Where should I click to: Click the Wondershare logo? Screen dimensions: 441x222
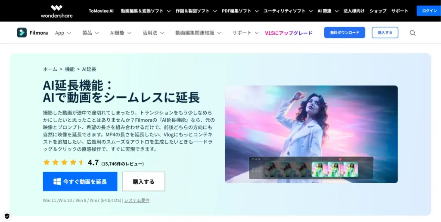tap(56, 11)
